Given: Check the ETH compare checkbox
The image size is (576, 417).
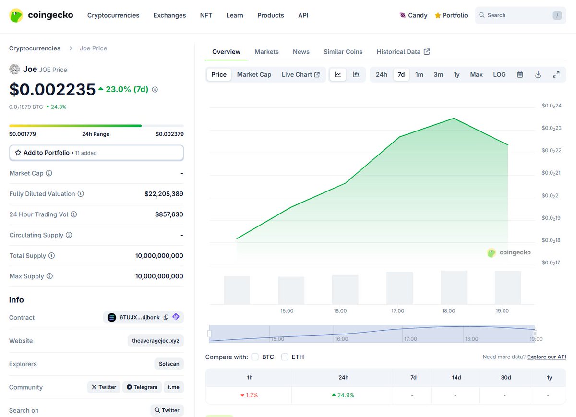Looking at the screenshot, I should [285, 357].
